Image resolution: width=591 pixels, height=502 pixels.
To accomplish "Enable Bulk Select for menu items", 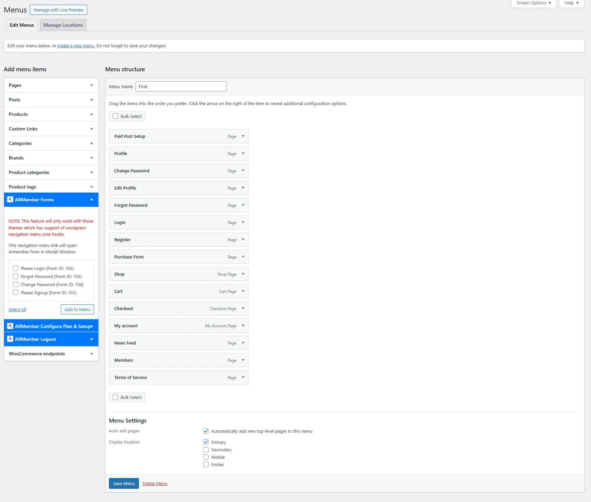I will 115,116.
